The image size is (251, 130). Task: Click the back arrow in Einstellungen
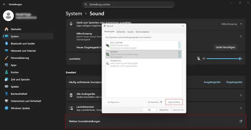pos(4,4)
